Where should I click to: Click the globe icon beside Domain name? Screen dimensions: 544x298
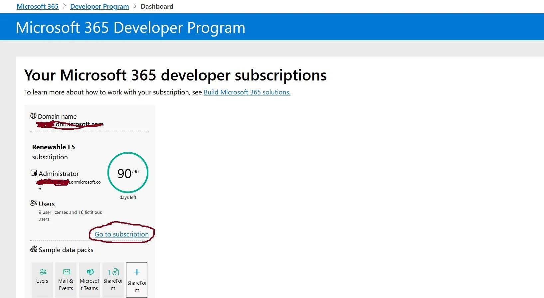33,116
